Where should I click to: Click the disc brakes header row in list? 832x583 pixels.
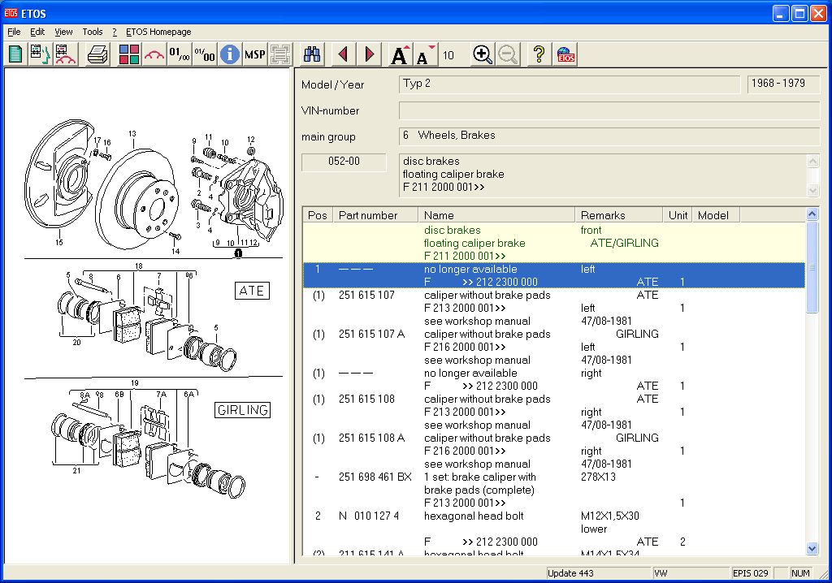pyautogui.click(x=554, y=243)
